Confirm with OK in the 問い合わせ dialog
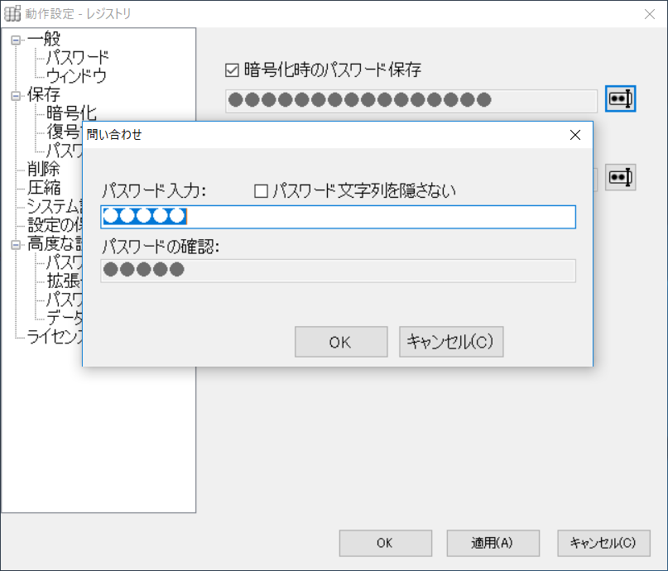 click(x=340, y=341)
